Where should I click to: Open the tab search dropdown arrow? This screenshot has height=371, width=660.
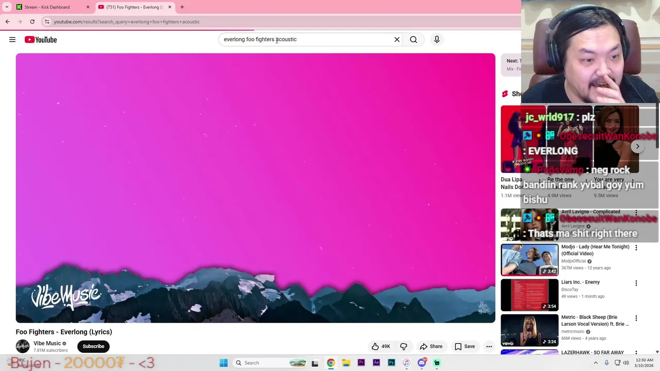tap(6, 7)
